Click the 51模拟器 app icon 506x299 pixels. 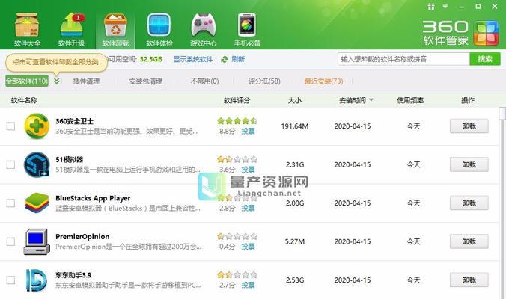37,164
